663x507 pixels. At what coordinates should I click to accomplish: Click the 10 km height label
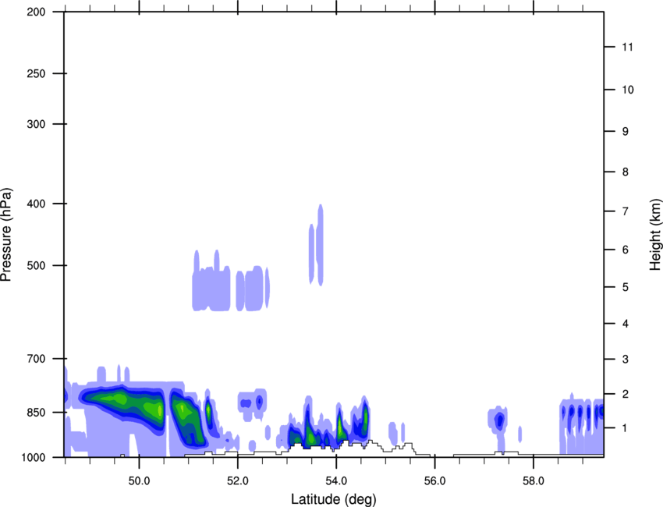627,90
